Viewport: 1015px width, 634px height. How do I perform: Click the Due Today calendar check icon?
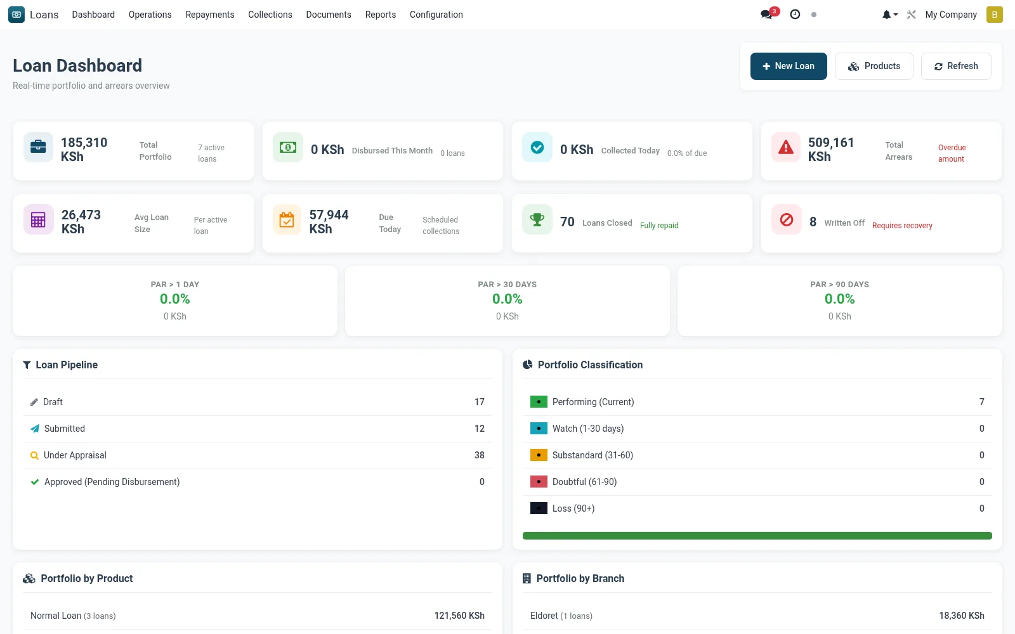click(287, 219)
